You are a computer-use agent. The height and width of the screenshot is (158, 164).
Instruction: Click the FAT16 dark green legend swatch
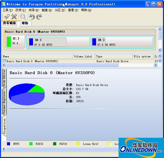point(55,144)
